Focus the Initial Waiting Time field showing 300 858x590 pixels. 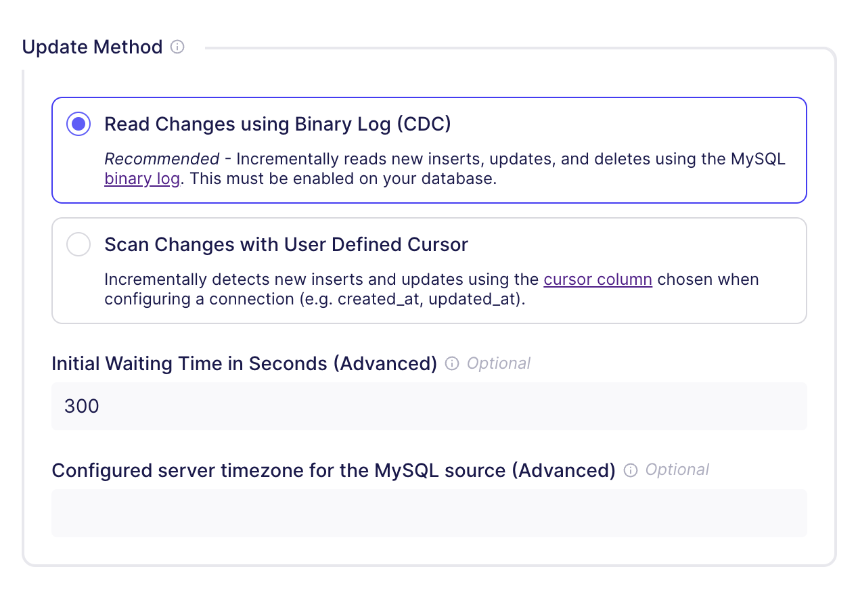(429, 407)
